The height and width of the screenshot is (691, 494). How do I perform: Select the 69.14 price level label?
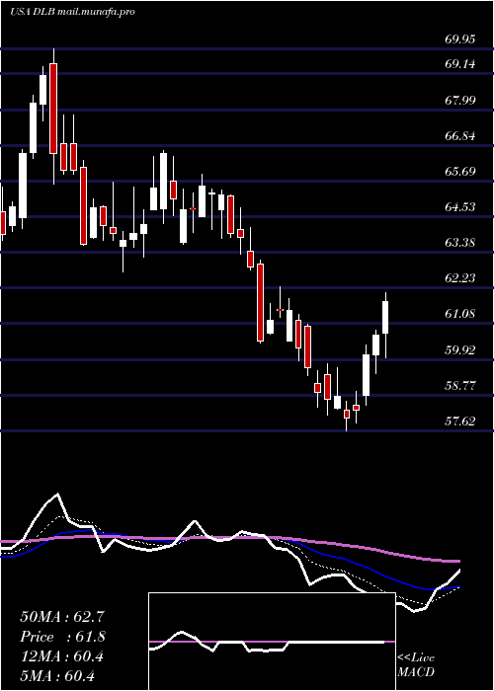(460, 64)
